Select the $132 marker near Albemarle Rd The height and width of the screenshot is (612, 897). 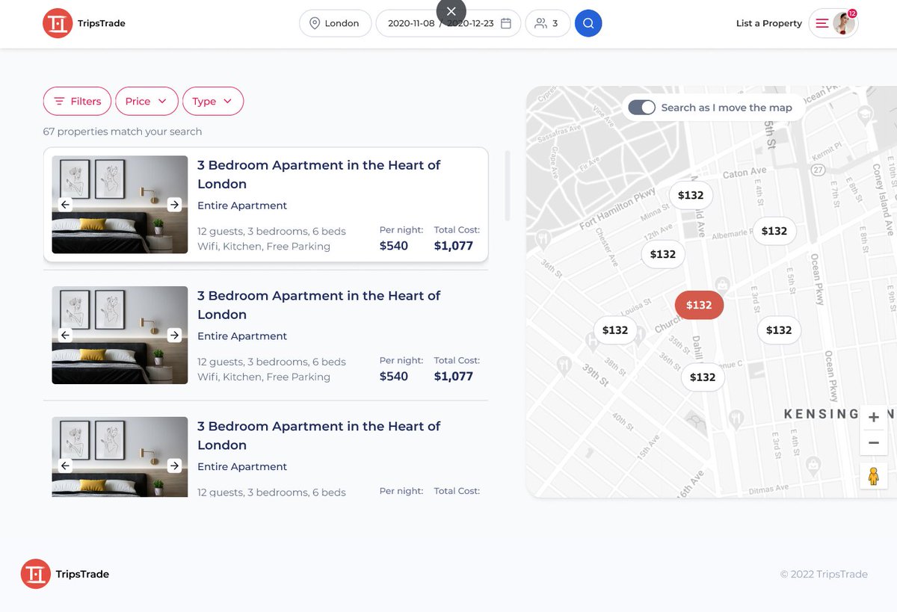774,231
